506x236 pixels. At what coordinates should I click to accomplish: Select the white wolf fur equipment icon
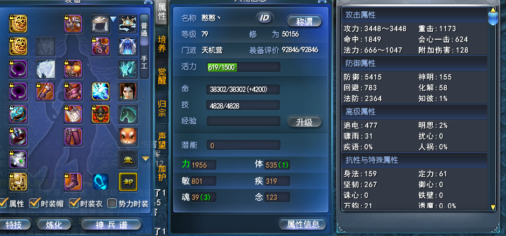[x=45, y=69]
